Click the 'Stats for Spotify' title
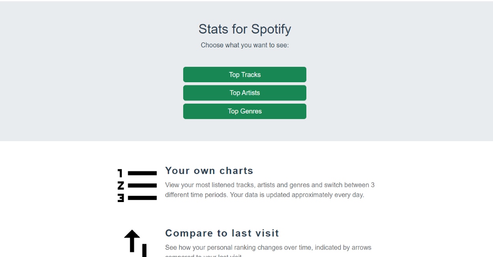 click(x=244, y=29)
